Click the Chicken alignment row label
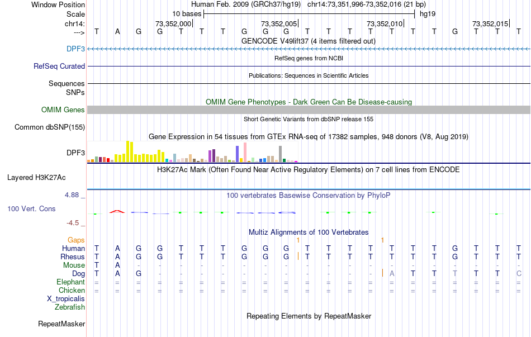The width and height of the screenshot is (531, 337). pyautogui.click(x=72, y=291)
